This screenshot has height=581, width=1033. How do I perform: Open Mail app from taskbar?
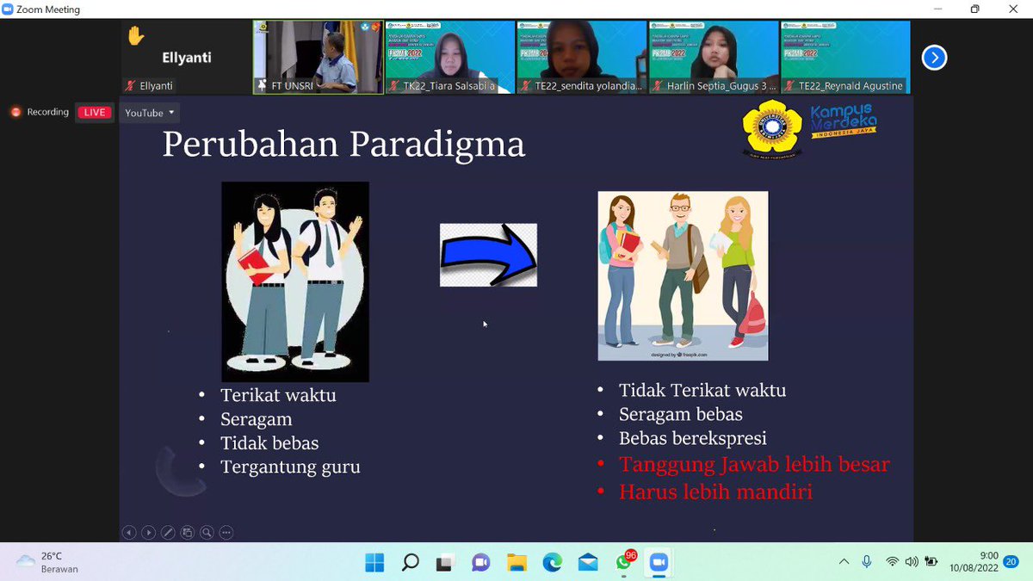(x=588, y=563)
